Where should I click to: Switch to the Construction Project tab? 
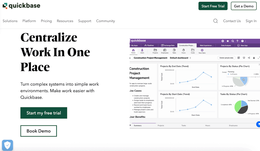(x=187, y=46)
